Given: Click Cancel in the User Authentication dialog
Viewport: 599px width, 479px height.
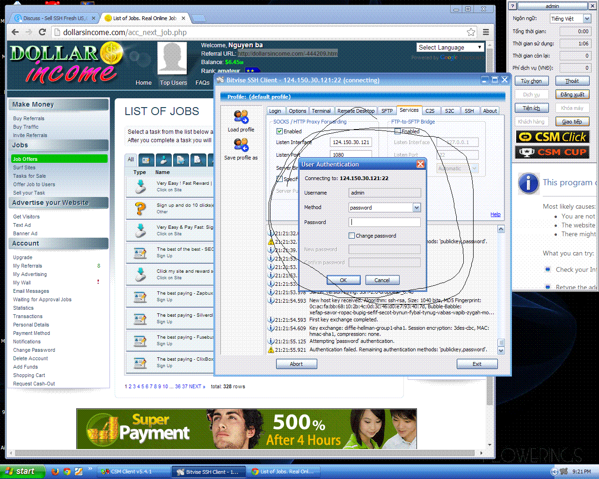Looking at the screenshot, I should (382, 280).
